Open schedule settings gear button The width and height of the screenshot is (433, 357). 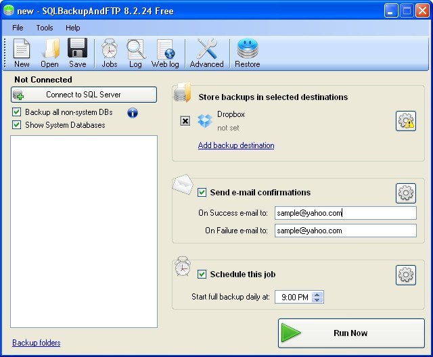(406, 275)
